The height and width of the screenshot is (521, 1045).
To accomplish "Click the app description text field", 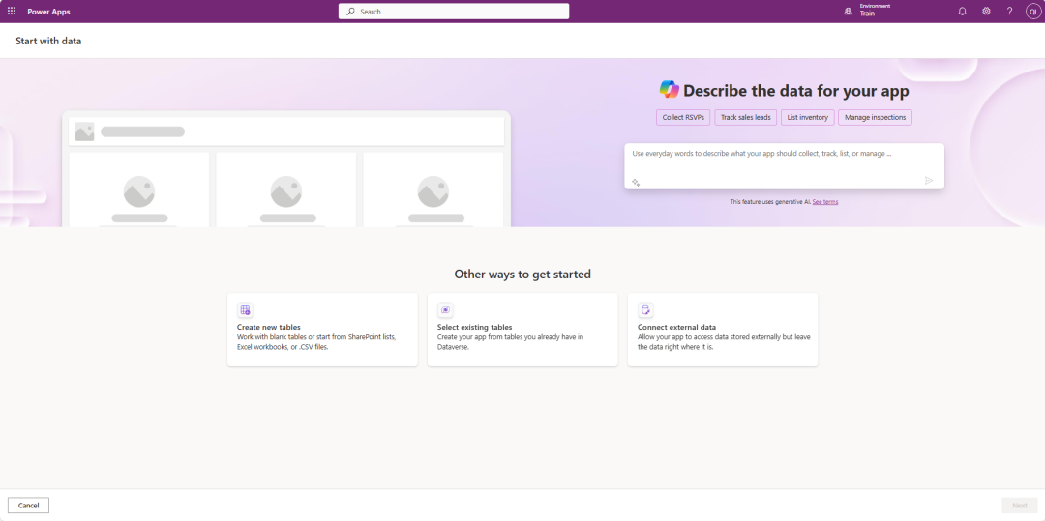I will tap(784, 166).
